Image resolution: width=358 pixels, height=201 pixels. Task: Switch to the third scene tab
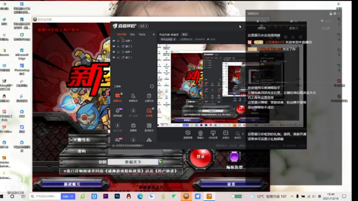142,34
